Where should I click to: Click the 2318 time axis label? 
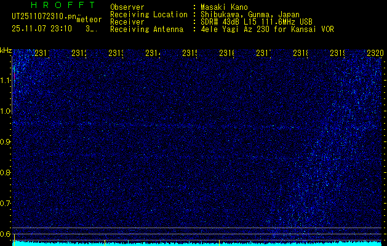[x=300, y=54]
